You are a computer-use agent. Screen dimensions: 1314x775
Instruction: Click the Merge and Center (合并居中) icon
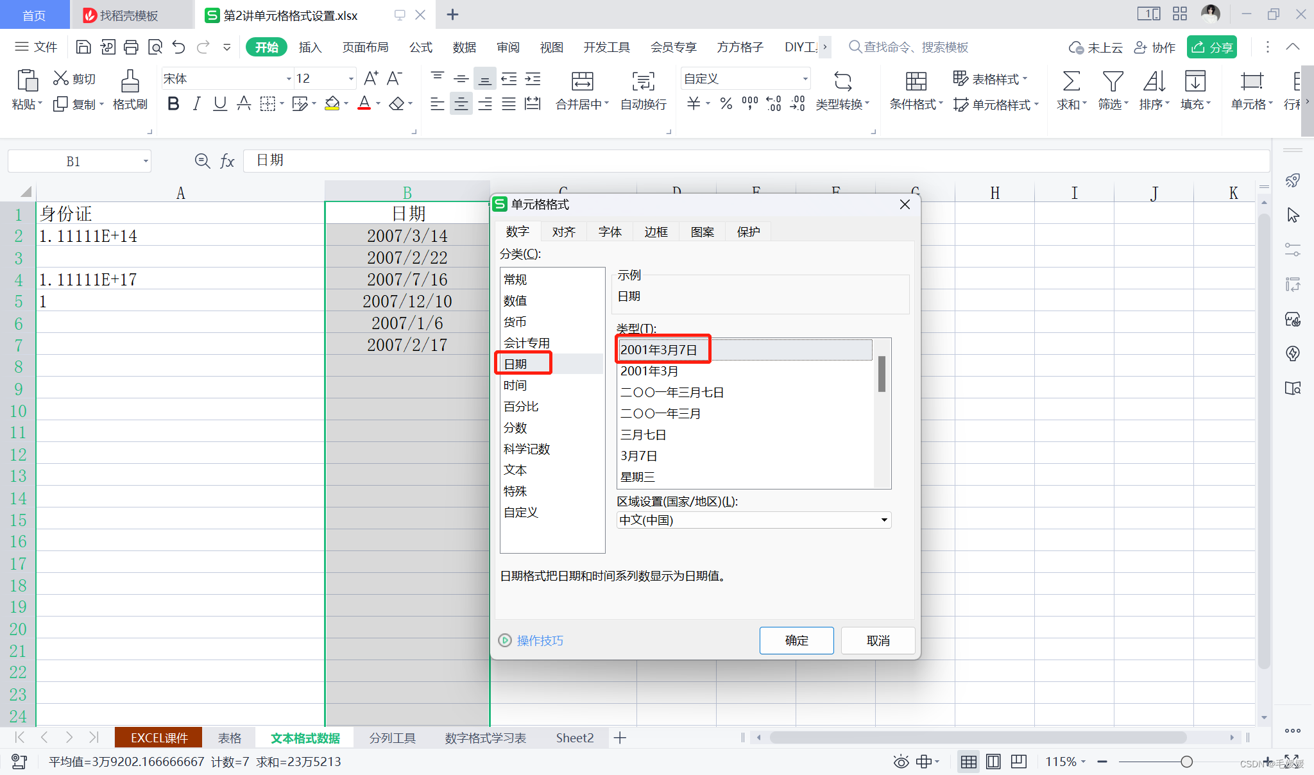coord(582,82)
